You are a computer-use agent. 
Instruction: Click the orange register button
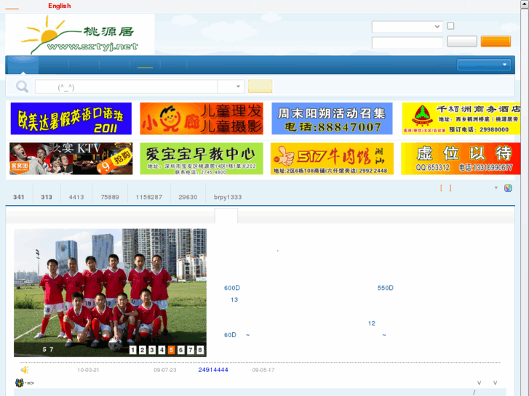(x=496, y=41)
